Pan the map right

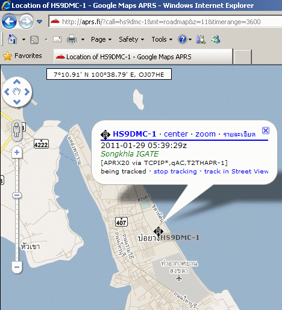(27, 92)
